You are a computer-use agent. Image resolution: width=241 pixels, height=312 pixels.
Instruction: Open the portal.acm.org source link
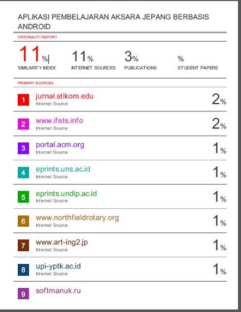[x=60, y=145]
